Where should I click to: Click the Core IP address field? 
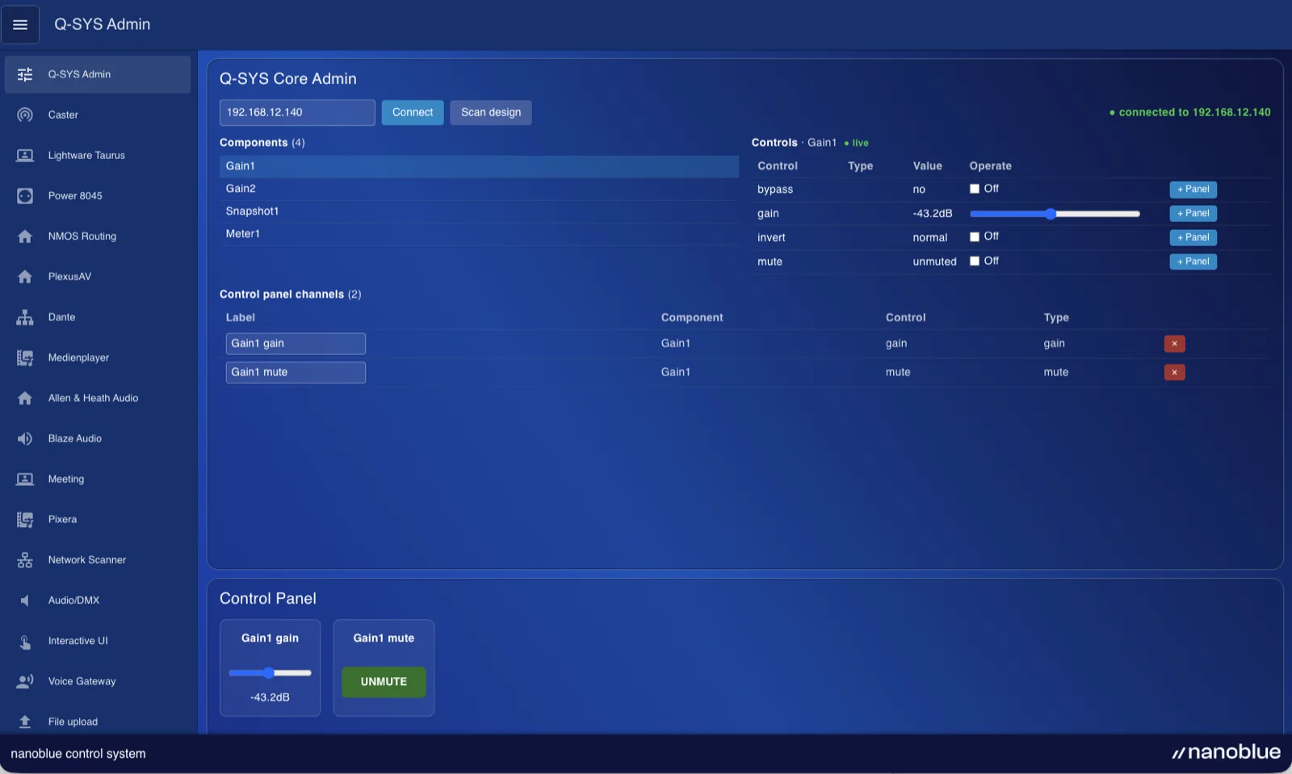click(x=297, y=112)
